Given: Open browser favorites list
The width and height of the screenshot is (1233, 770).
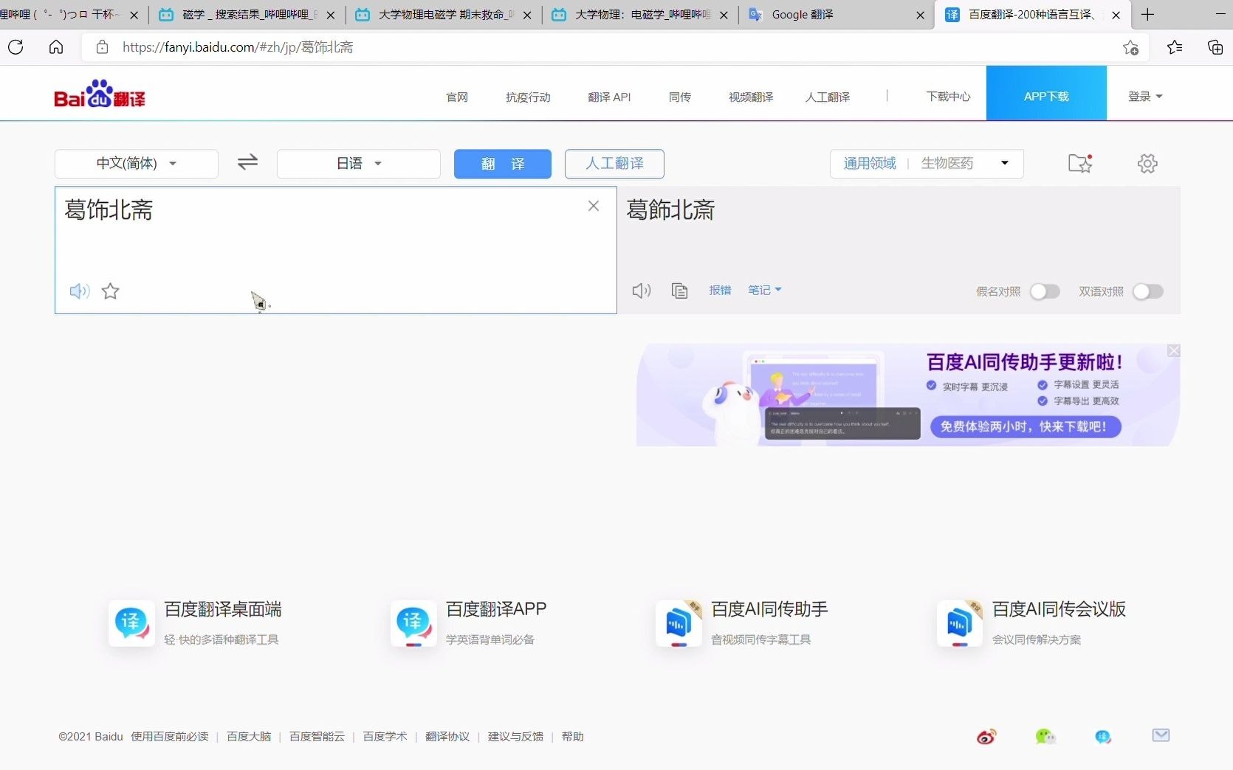Looking at the screenshot, I should [x=1175, y=47].
